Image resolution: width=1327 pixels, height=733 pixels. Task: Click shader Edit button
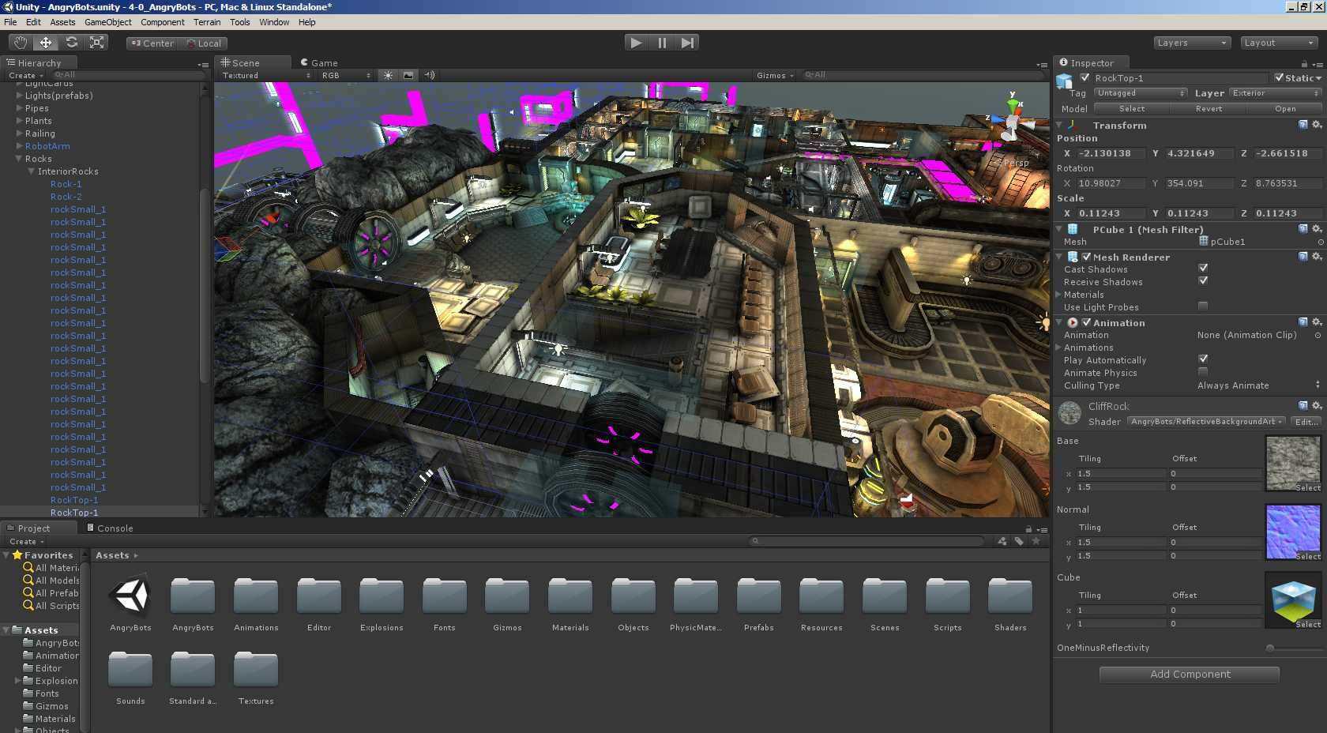click(x=1306, y=422)
